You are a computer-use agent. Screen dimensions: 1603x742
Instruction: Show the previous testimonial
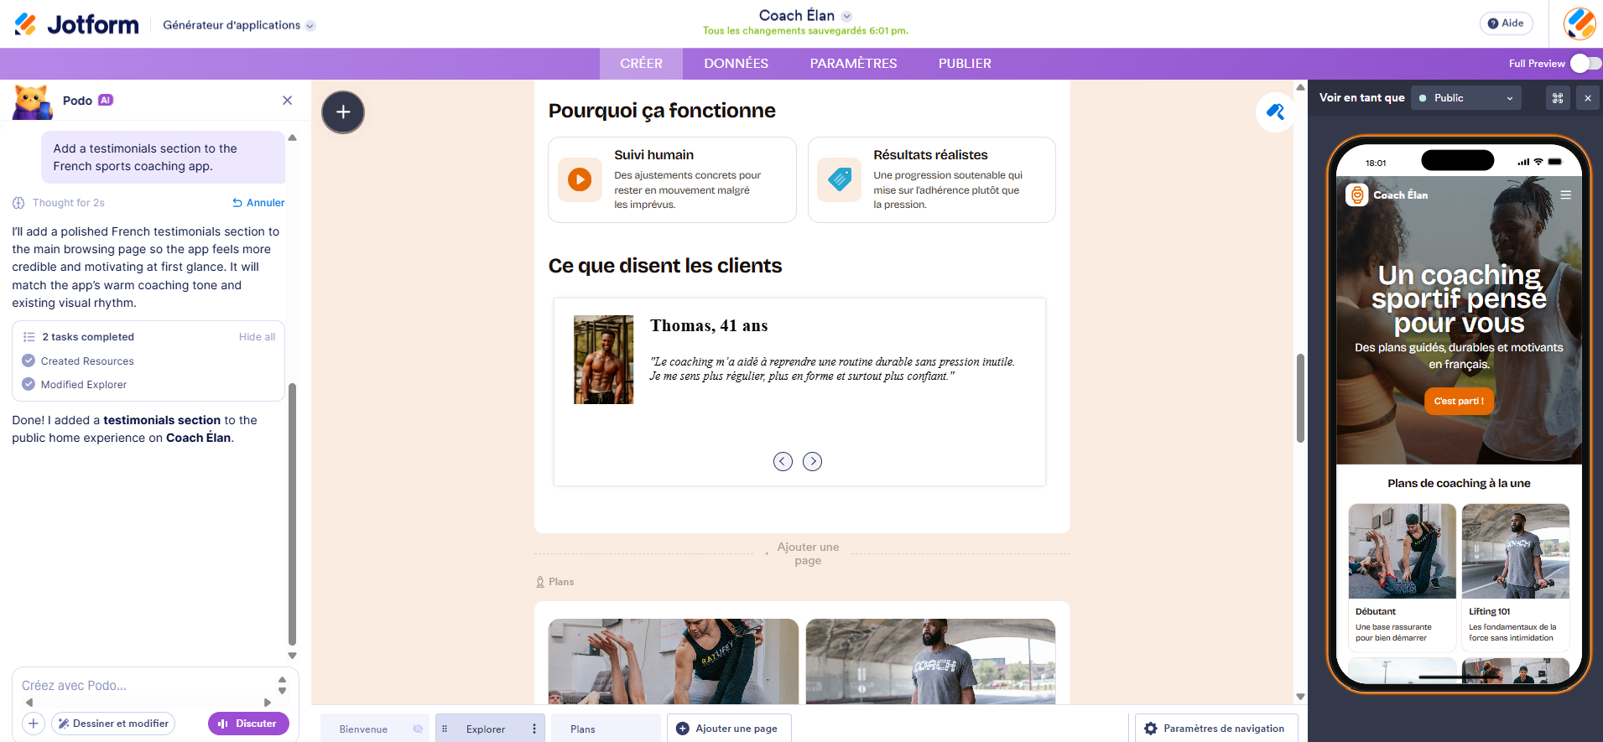[x=783, y=461]
